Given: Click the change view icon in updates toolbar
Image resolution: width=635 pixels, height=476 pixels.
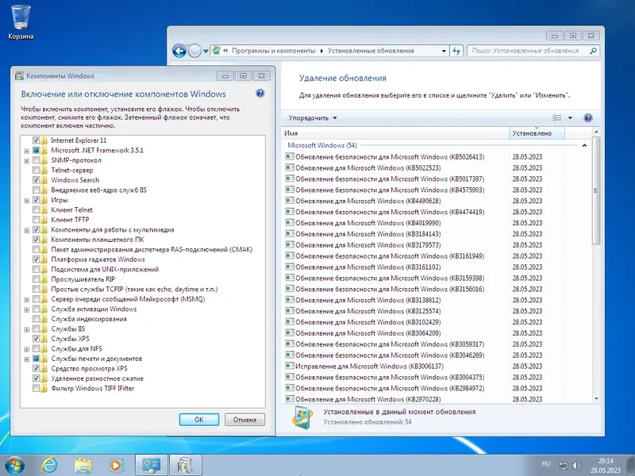Looking at the screenshot, I should pos(557,117).
